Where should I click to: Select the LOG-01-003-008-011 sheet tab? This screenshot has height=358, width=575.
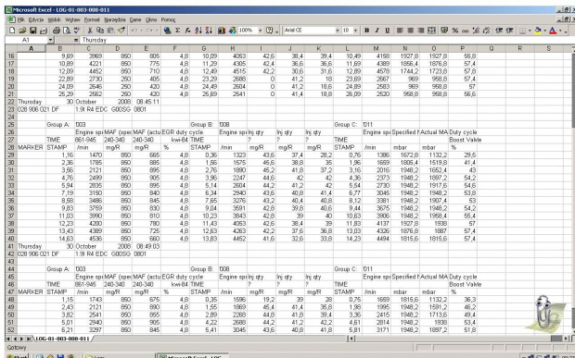pyautogui.click(x=62, y=339)
